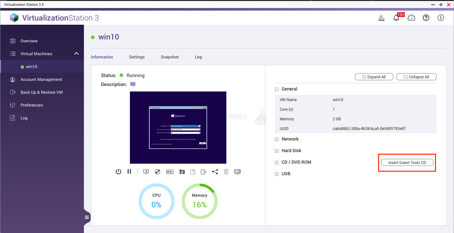Open Preferences in the sidebar
Image resolution: width=454 pixels, height=233 pixels.
click(x=32, y=105)
